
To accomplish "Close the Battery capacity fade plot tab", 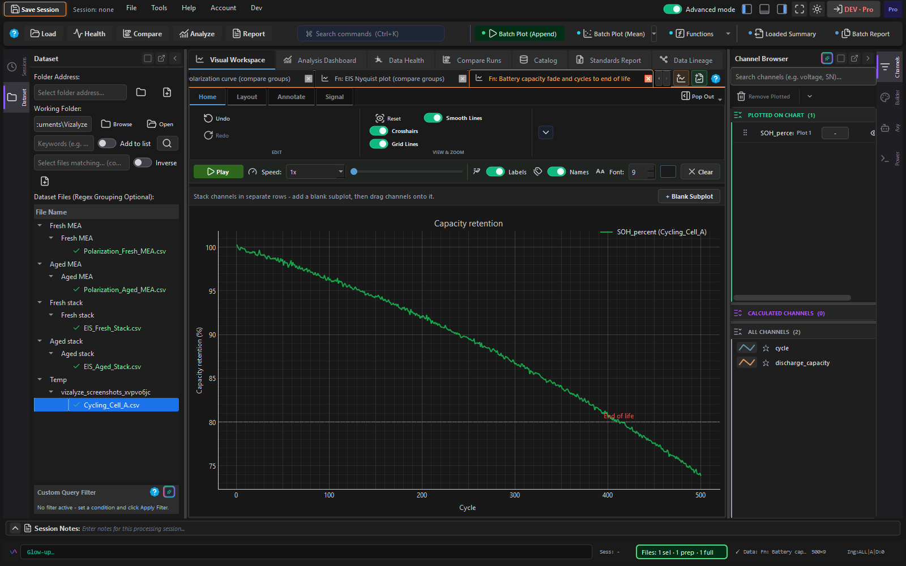I will tap(648, 79).
